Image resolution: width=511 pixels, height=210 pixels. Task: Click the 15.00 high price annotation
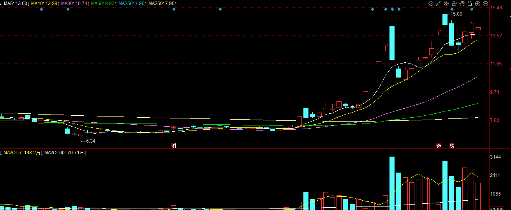click(456, 14)
